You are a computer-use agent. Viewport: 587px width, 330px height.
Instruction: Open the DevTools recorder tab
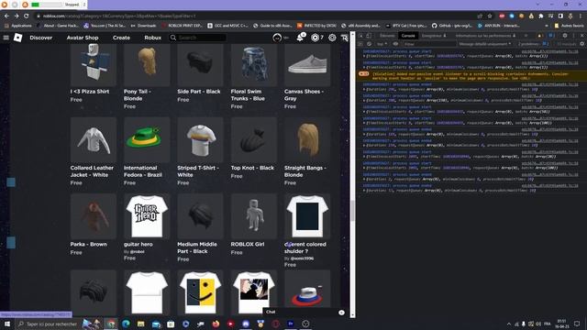point(434,36)
